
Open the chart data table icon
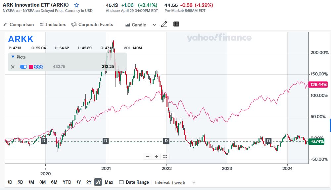point(176,24)
